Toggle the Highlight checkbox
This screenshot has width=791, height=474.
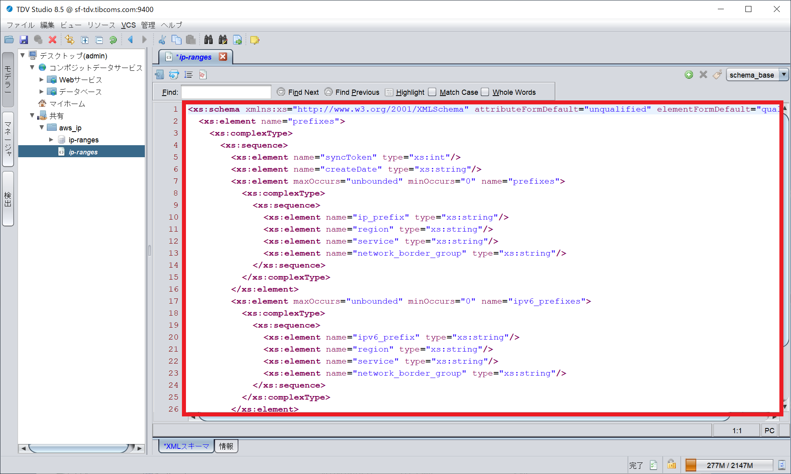[389, 92]
